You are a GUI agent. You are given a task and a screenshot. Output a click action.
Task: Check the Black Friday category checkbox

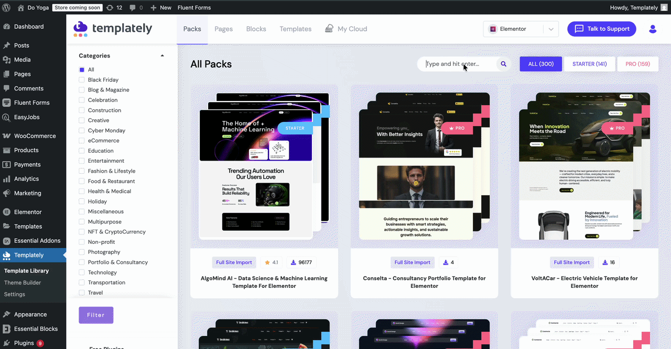[81, 80]
